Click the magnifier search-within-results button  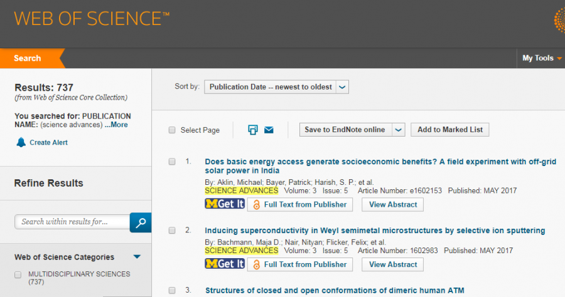click(x=141, y=222)
